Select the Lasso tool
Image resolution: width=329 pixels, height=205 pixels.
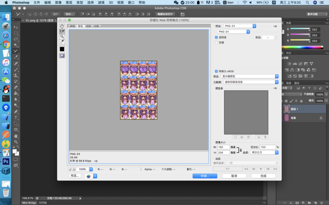[x=16, y=39]
